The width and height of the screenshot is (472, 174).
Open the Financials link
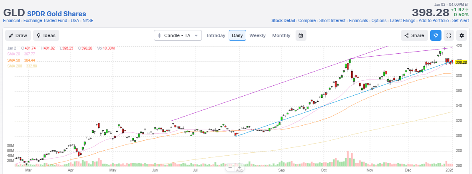(359, 21)
